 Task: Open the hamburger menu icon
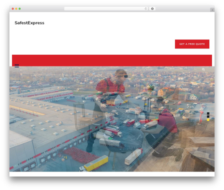17,66
